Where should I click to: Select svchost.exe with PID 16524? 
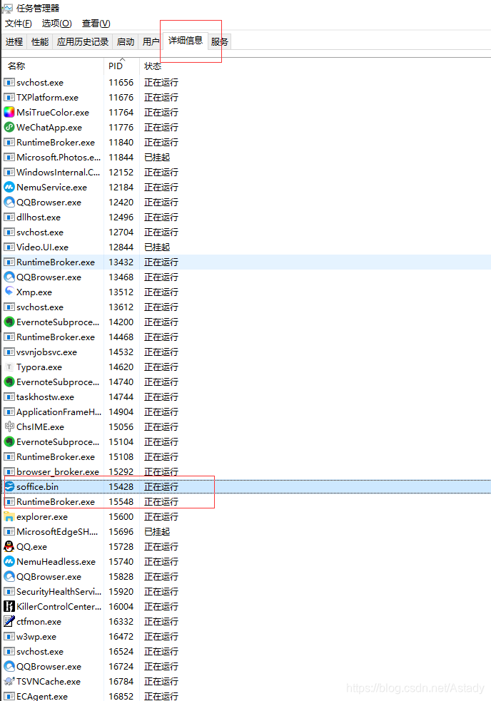(x=246, y=651)
